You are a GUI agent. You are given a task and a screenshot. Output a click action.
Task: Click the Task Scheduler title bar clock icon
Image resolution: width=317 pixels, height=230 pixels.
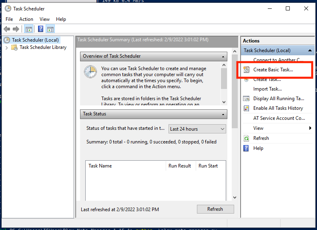(8, 8)
